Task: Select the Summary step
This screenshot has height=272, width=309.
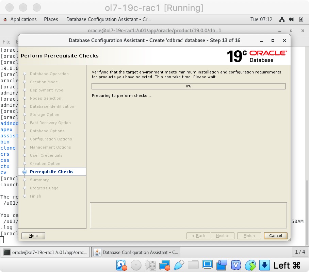Action: pos(39,180)
